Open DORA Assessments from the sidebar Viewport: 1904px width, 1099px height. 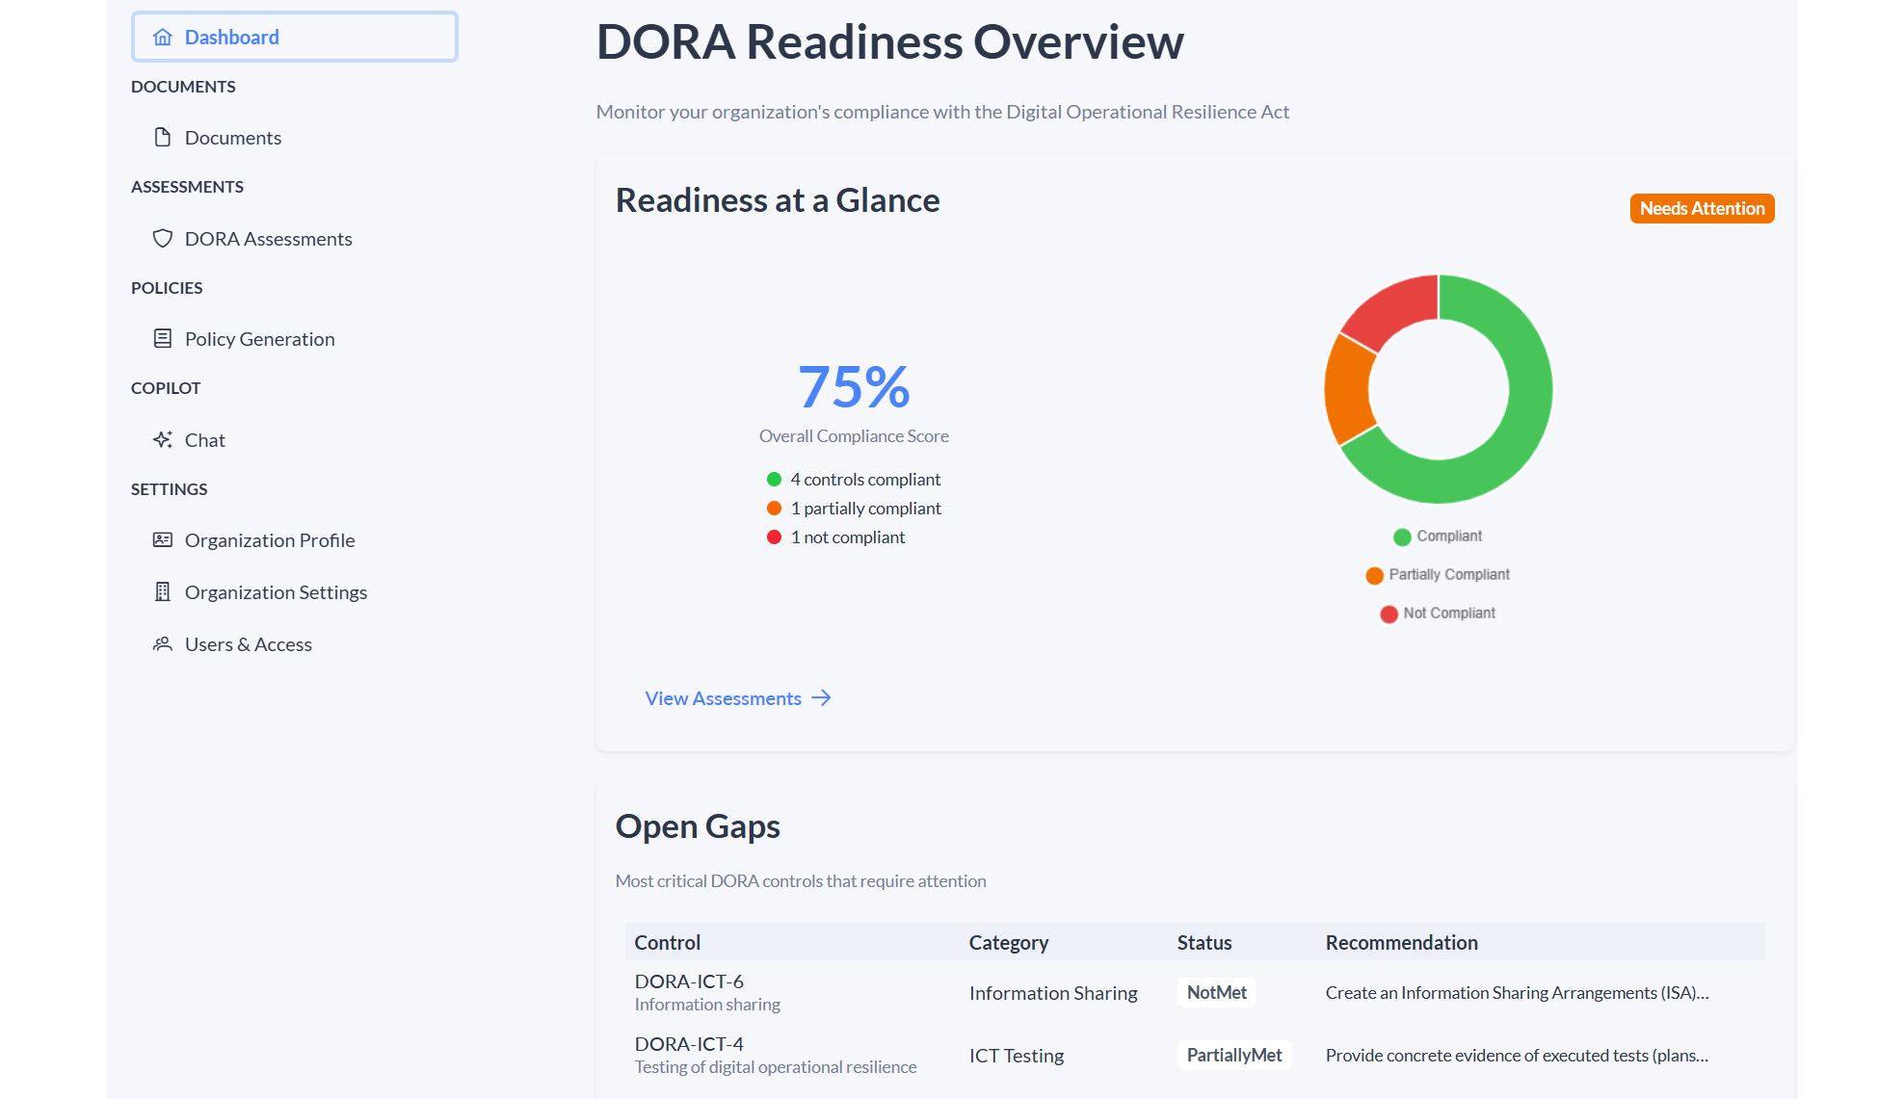click(268, 238)
